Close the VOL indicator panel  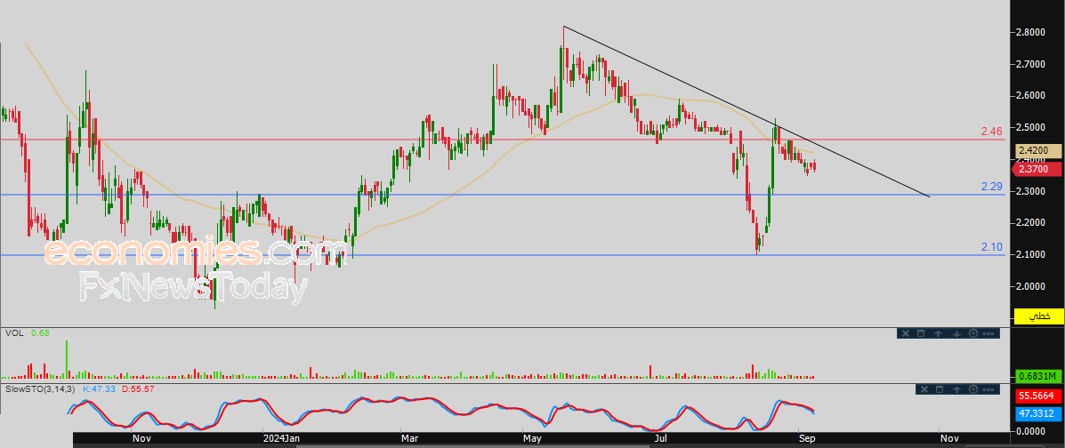(x=906, y=333)
